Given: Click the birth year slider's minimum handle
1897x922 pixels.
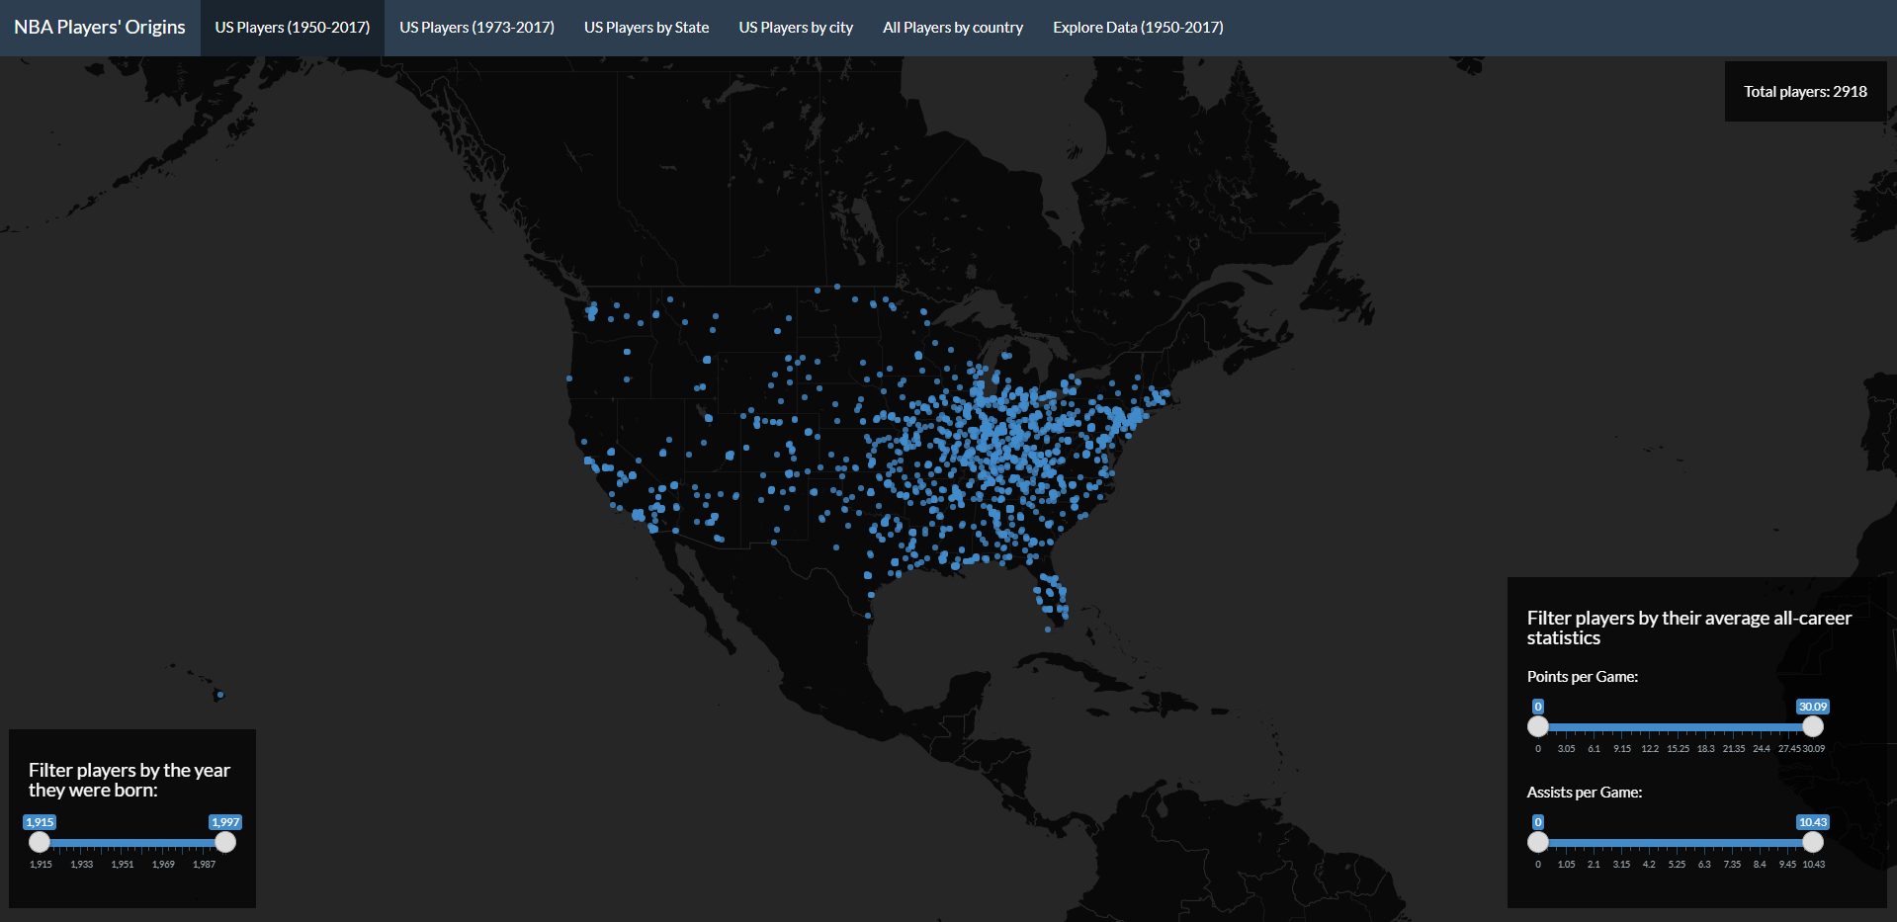Looking at the screenshot, I should coord(40,842).
